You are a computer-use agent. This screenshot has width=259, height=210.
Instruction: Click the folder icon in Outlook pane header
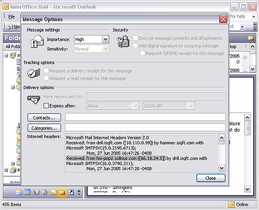pos(251,38)
